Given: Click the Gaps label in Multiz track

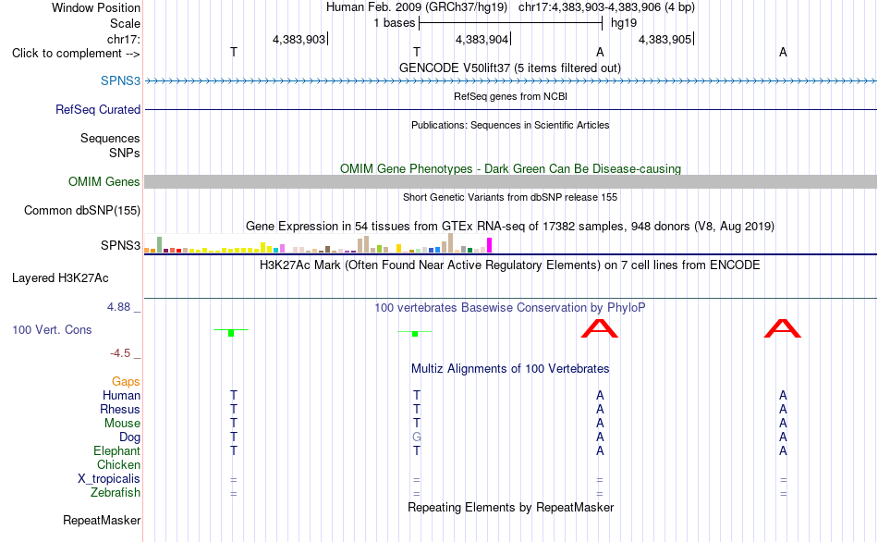Looking at the screenshot, I should coord(126,381).
